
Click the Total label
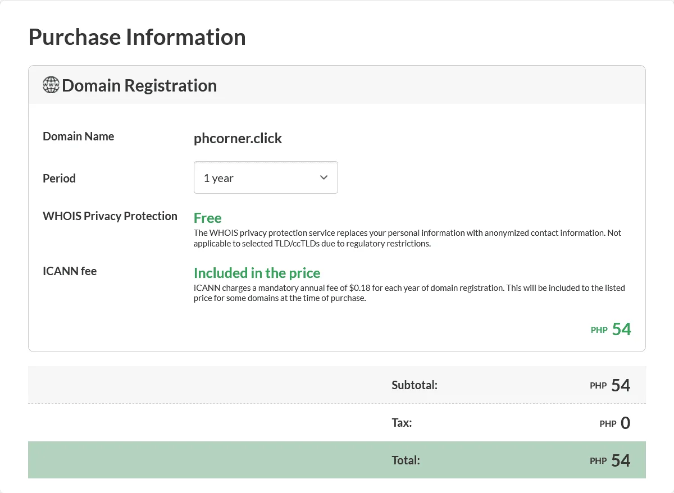[x=406, y=460]
